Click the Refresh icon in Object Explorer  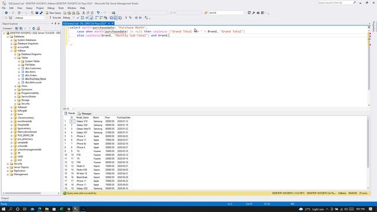point(34,28)
